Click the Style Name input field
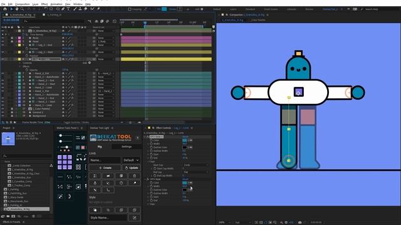The width and height of the screenshot is (401, 225). coord(108,217)
